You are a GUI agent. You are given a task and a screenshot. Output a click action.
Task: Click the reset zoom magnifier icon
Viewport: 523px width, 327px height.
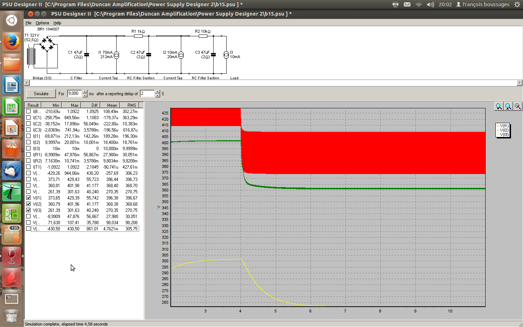(518, 106)
